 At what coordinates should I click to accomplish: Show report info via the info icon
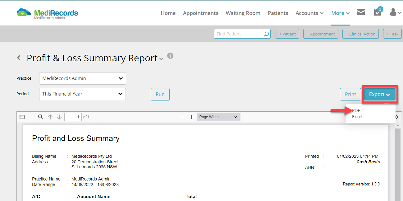[170, 56]
